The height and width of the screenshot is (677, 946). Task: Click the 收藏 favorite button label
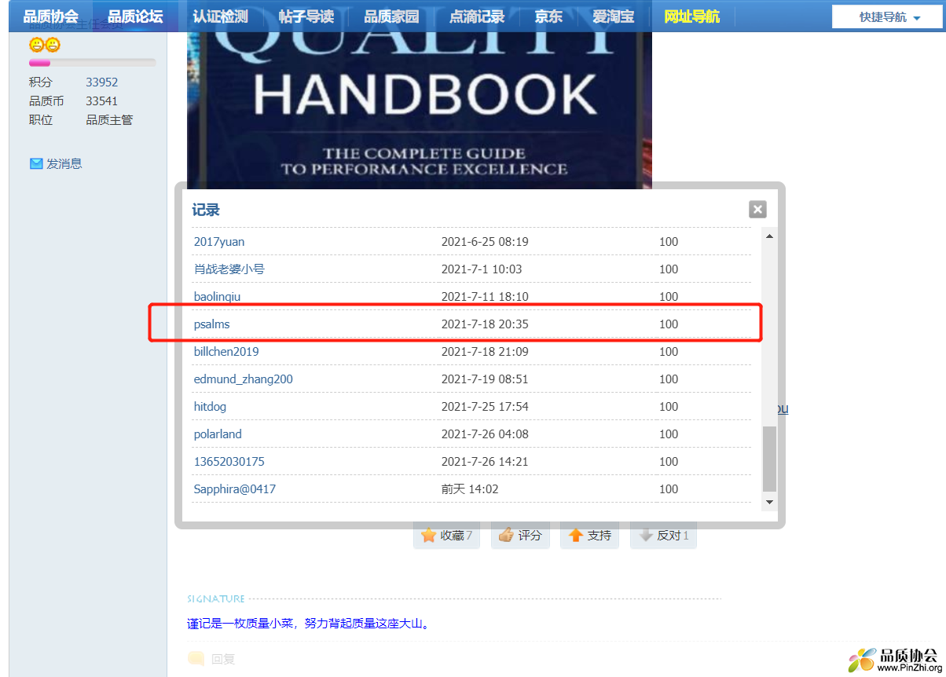pyautogui.click(x=452, y=536)
